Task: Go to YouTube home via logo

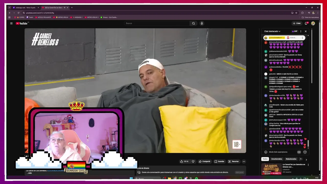Action: (22, 23)
